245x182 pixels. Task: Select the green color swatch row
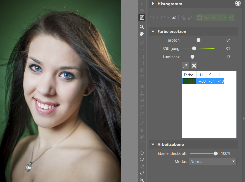click(203, 81)
